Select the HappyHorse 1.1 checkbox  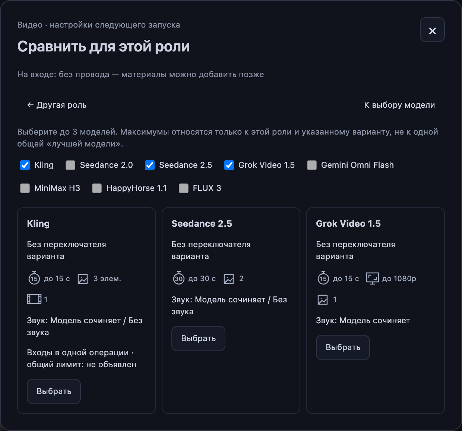pyautogui.click(x=97, y=188)
